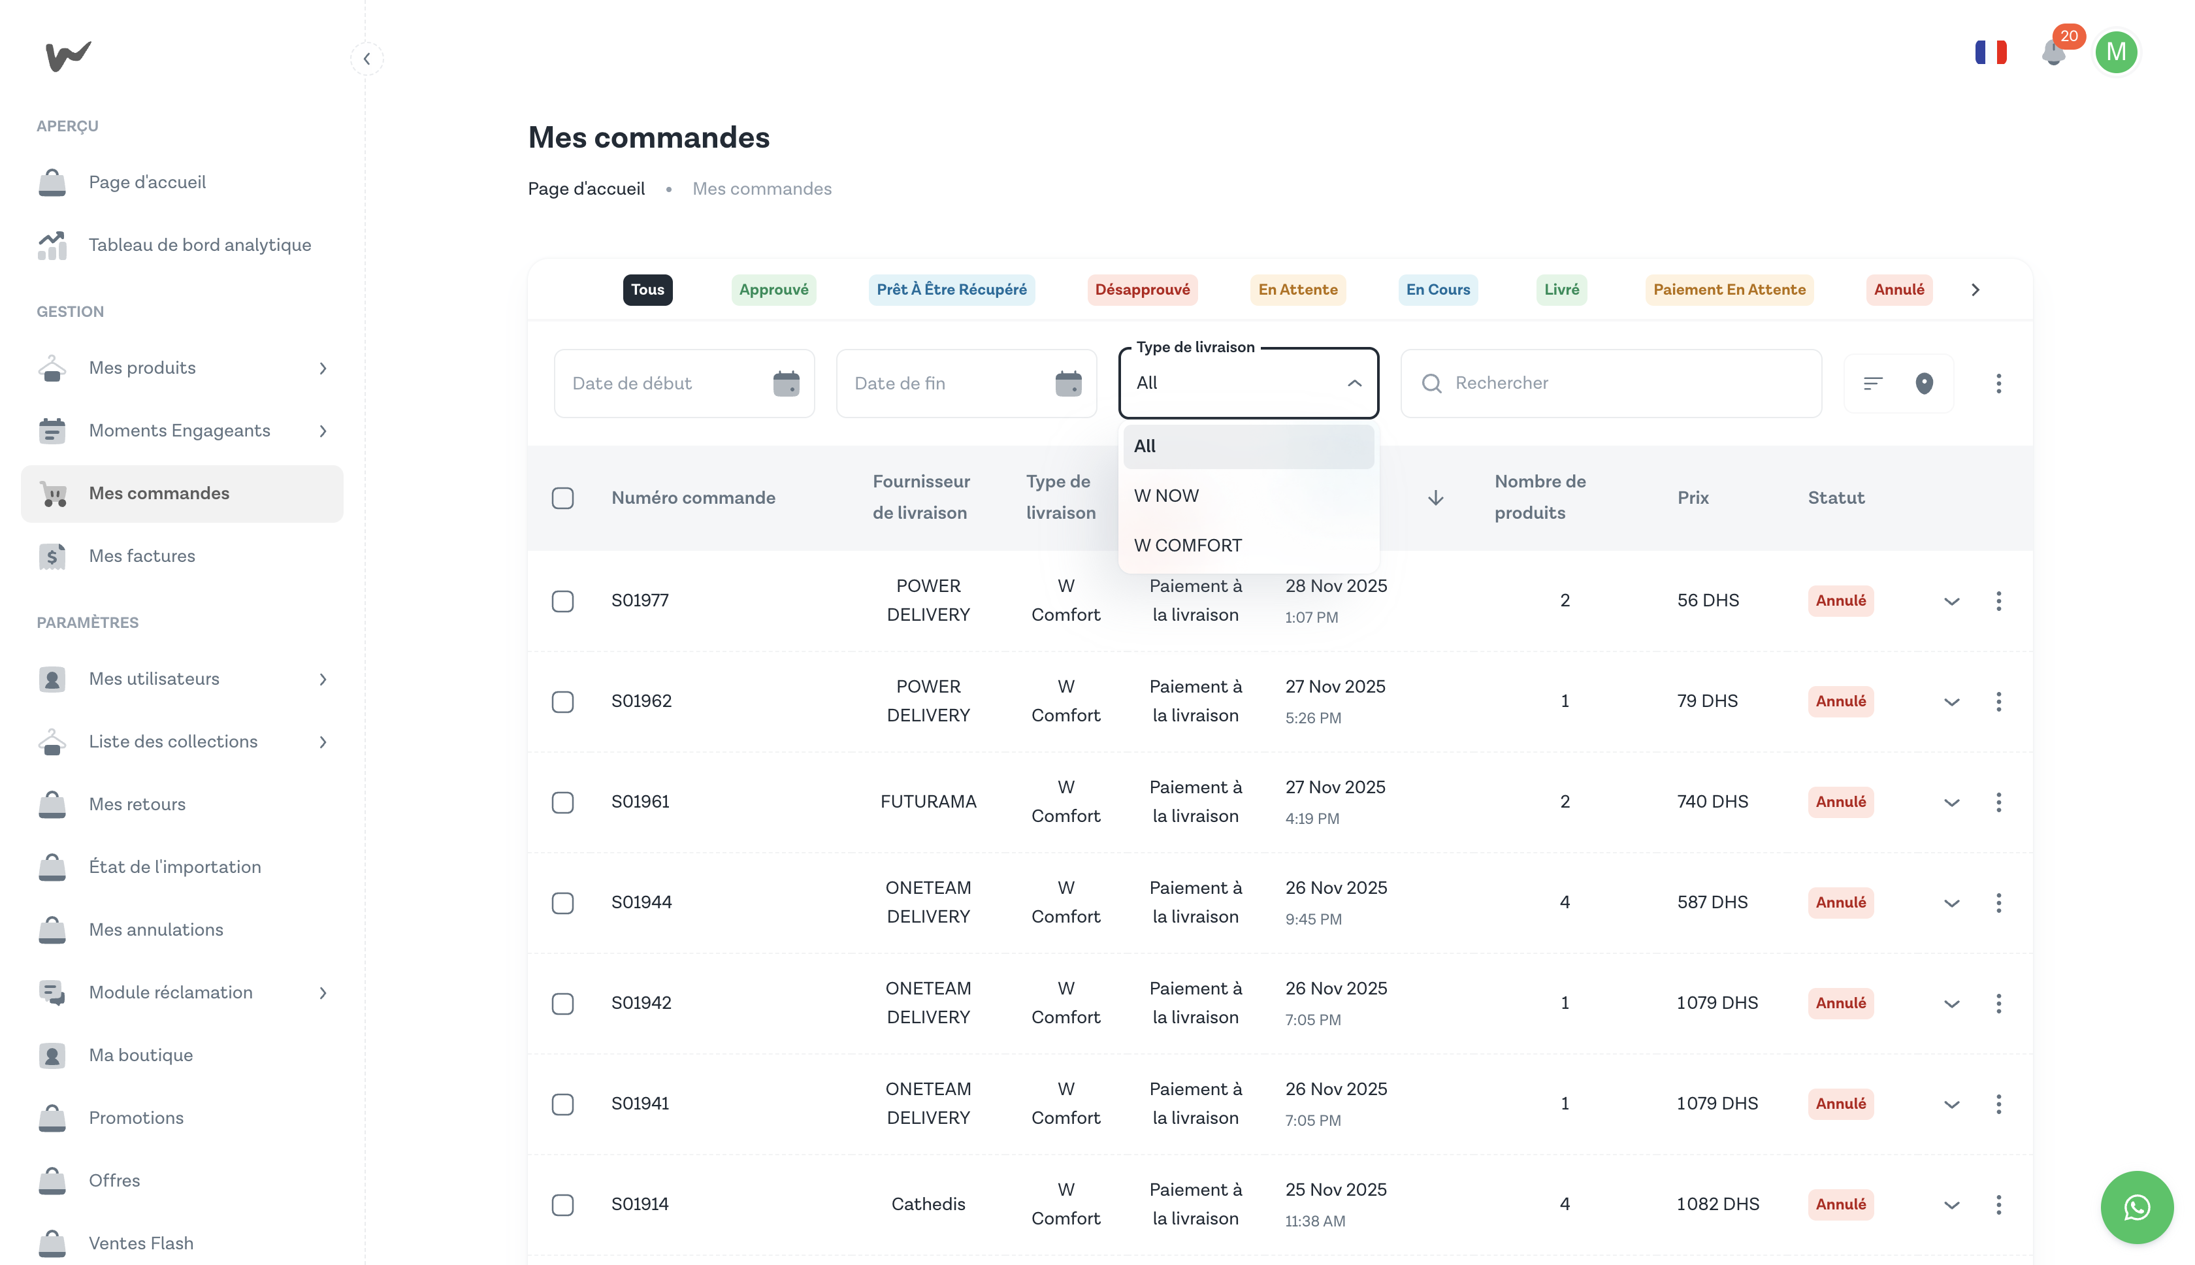Click the sort arrow in table header
Screen dimensions: 2195x1265
coord(1435,498)
